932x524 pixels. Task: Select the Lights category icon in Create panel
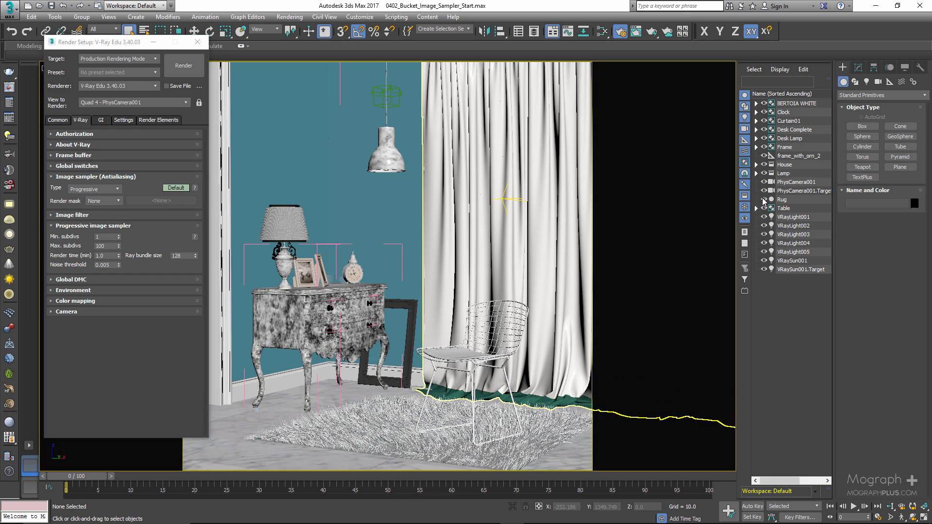click(866, 82)
